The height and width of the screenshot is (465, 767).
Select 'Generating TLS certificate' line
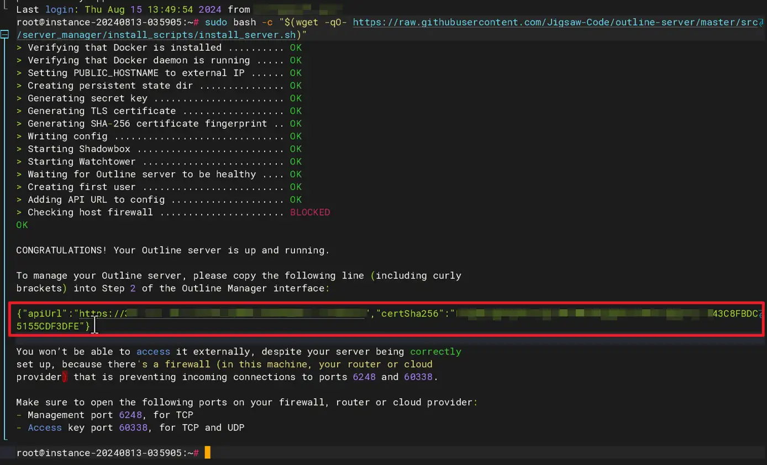pyautogui.click(x=159, y=111)
